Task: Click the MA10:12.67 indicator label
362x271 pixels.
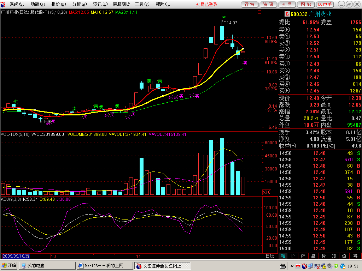Action: tap(102, 12)
